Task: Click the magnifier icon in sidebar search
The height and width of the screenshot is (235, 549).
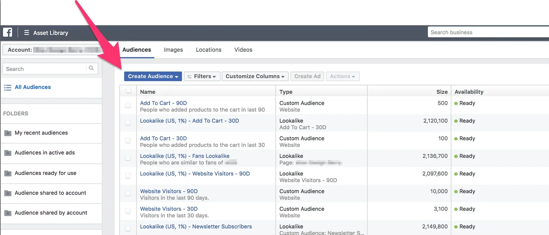Action: click(91, 68)
